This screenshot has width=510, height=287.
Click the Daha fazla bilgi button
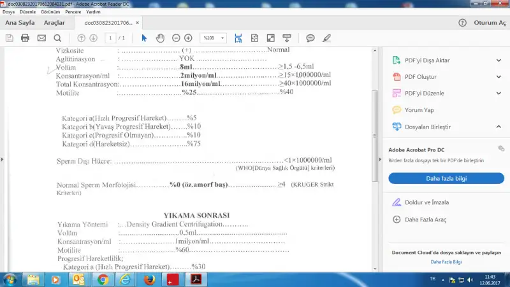tap(446, 178)
